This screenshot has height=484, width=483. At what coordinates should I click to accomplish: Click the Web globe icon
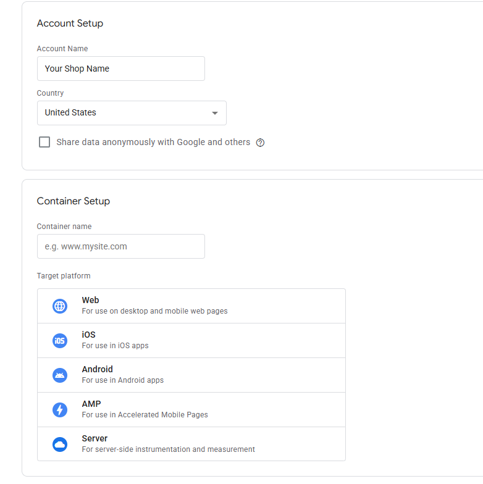(x=60, y=306)
